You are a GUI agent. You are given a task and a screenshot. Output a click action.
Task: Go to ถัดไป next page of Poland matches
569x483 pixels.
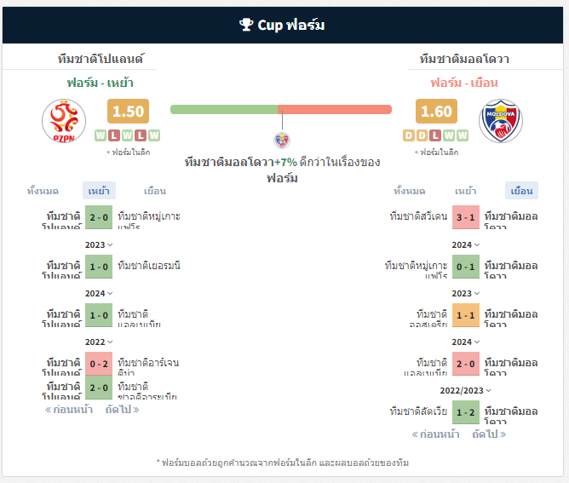122,410
